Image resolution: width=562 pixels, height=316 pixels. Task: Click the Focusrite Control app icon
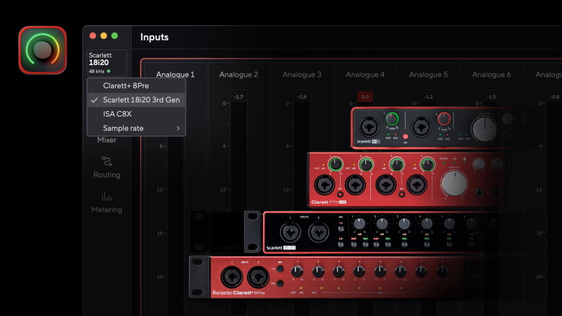coord(42,50)
